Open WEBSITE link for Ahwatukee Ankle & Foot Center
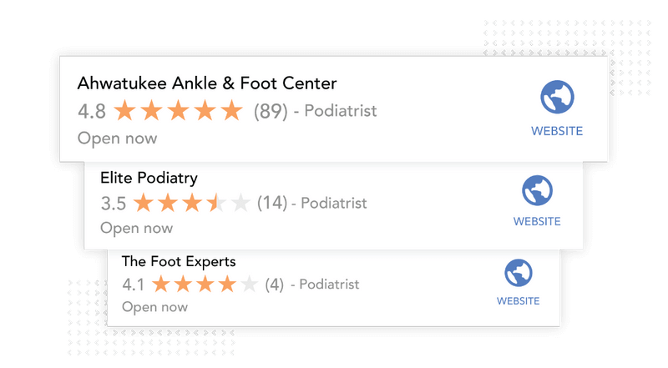The image size is (668, 368). pos(557,131)
